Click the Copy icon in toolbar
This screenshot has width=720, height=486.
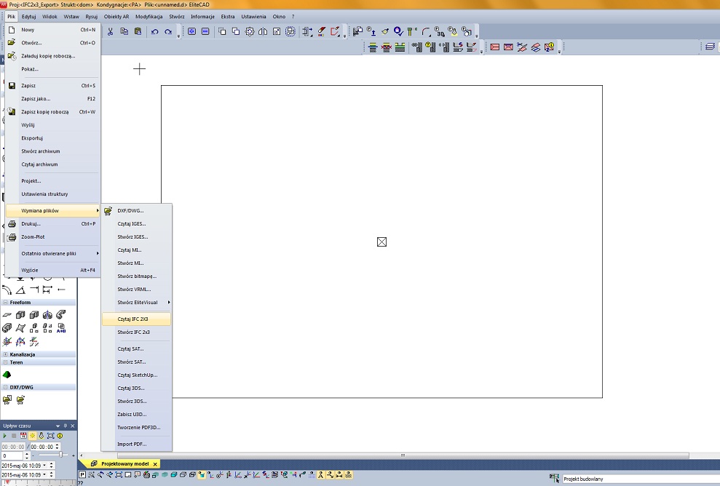coord(124,32)
